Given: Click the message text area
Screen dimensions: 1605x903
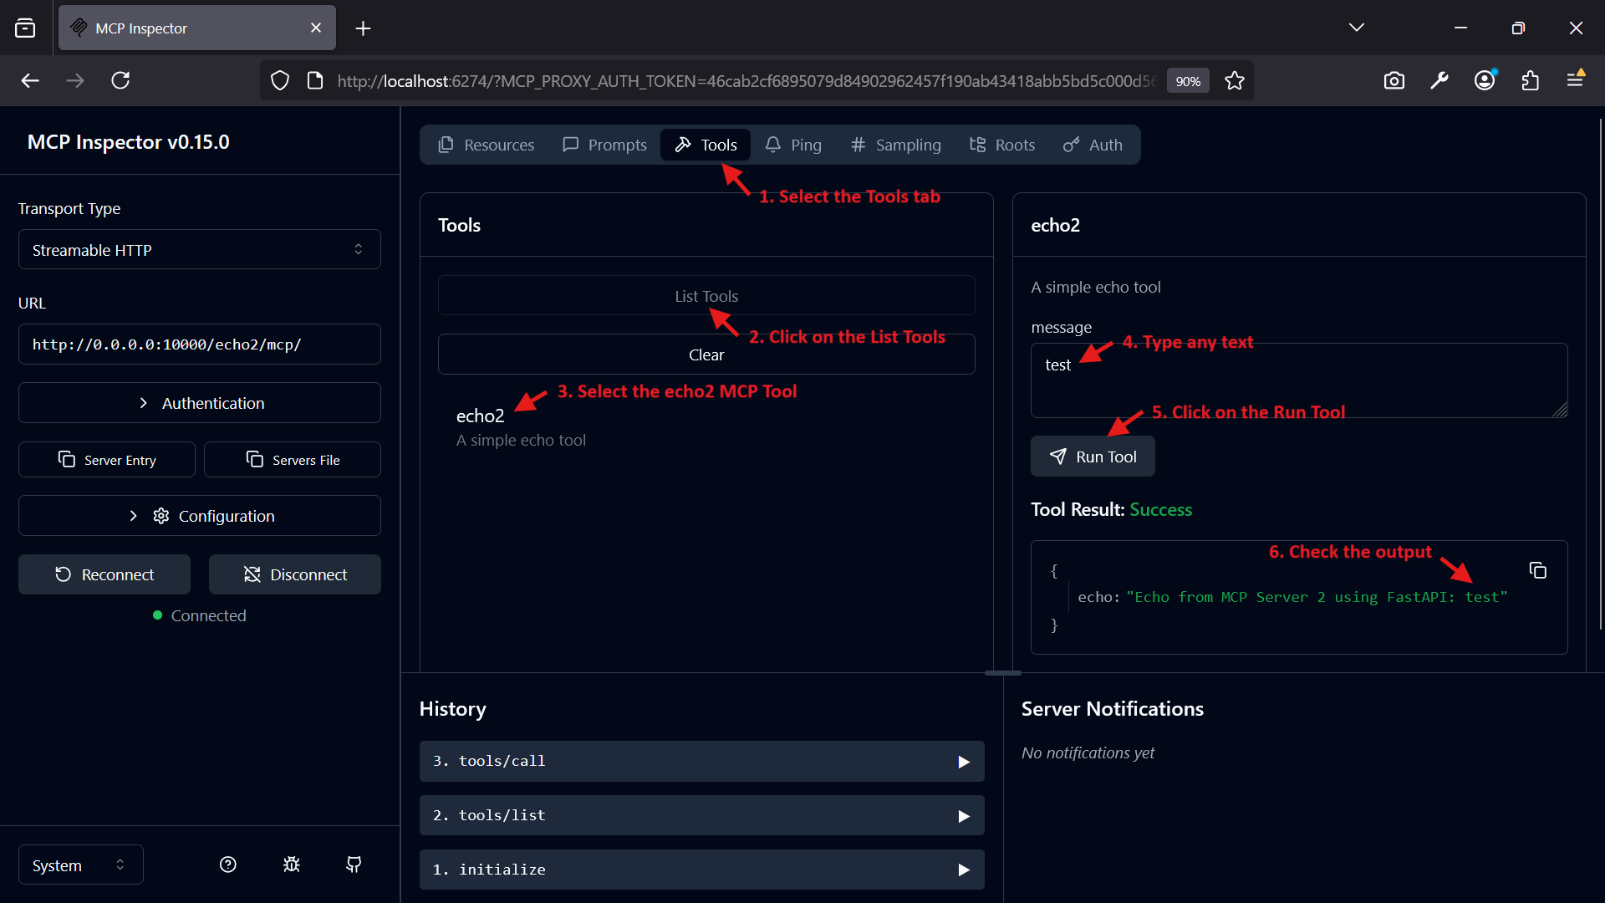Looking at the screenshot, I should [x=1299, y=380].
